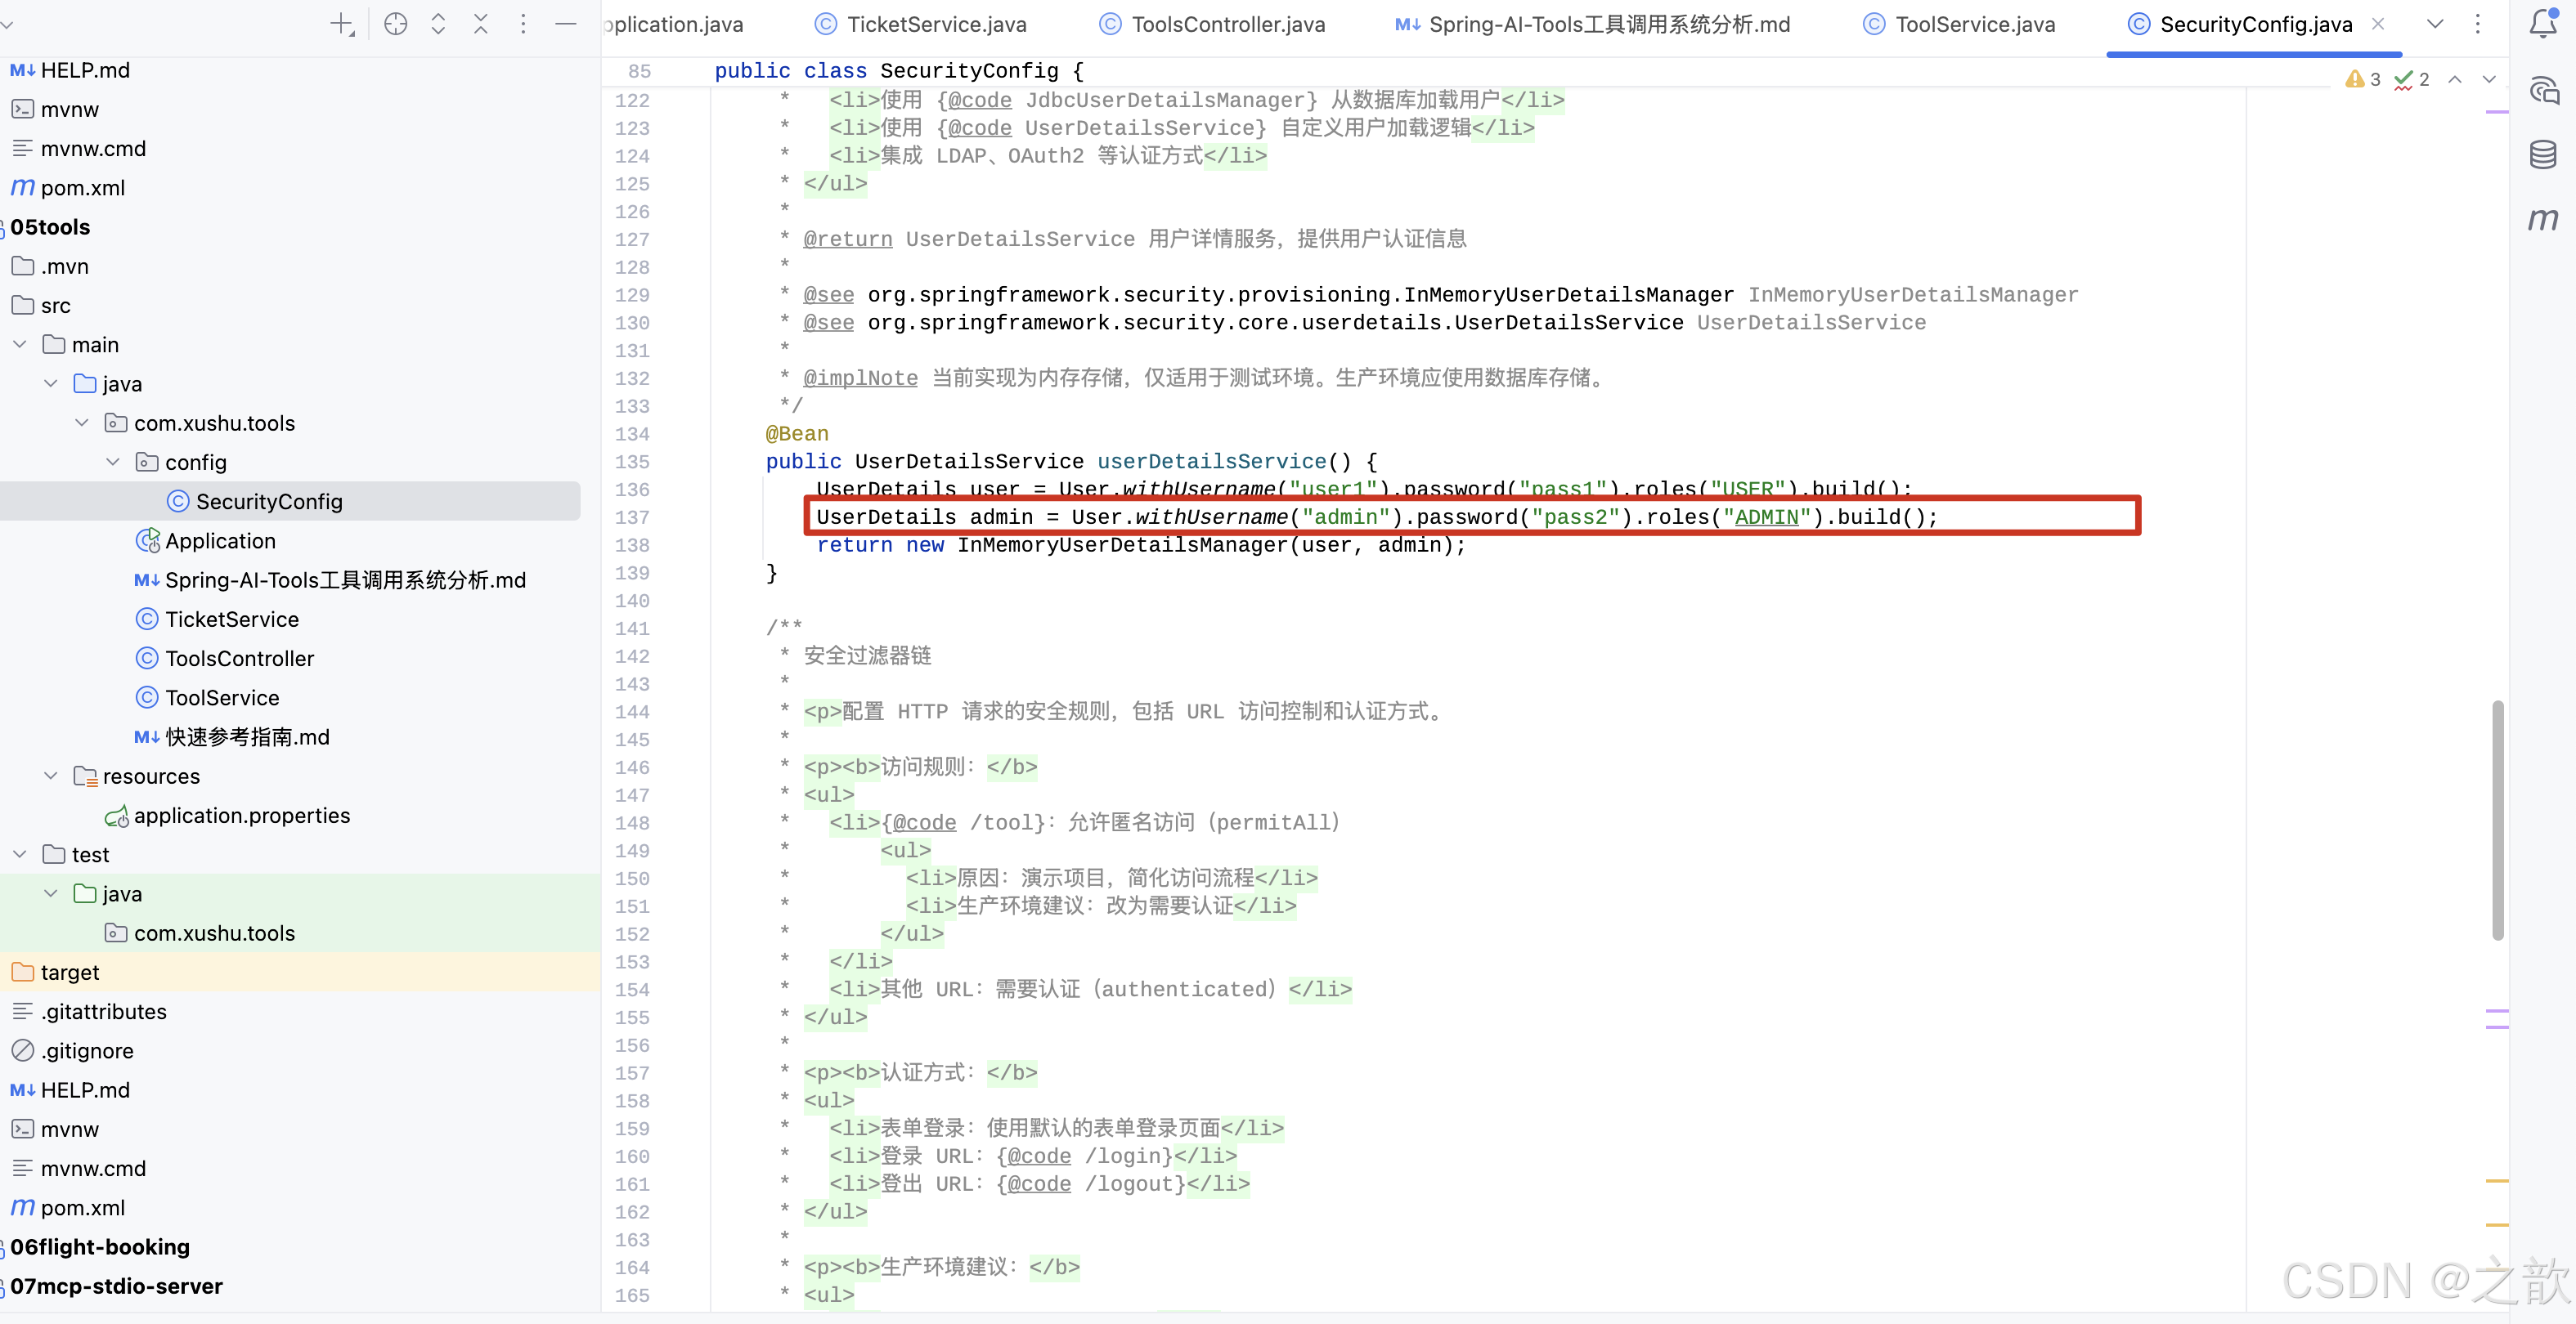
Task: Open application.properties in the project tree
Action: (x=241, y=816)
